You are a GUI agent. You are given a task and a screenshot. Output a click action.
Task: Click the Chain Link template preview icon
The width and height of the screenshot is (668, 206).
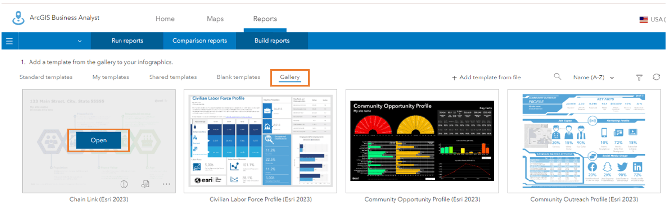coord(145,184)
